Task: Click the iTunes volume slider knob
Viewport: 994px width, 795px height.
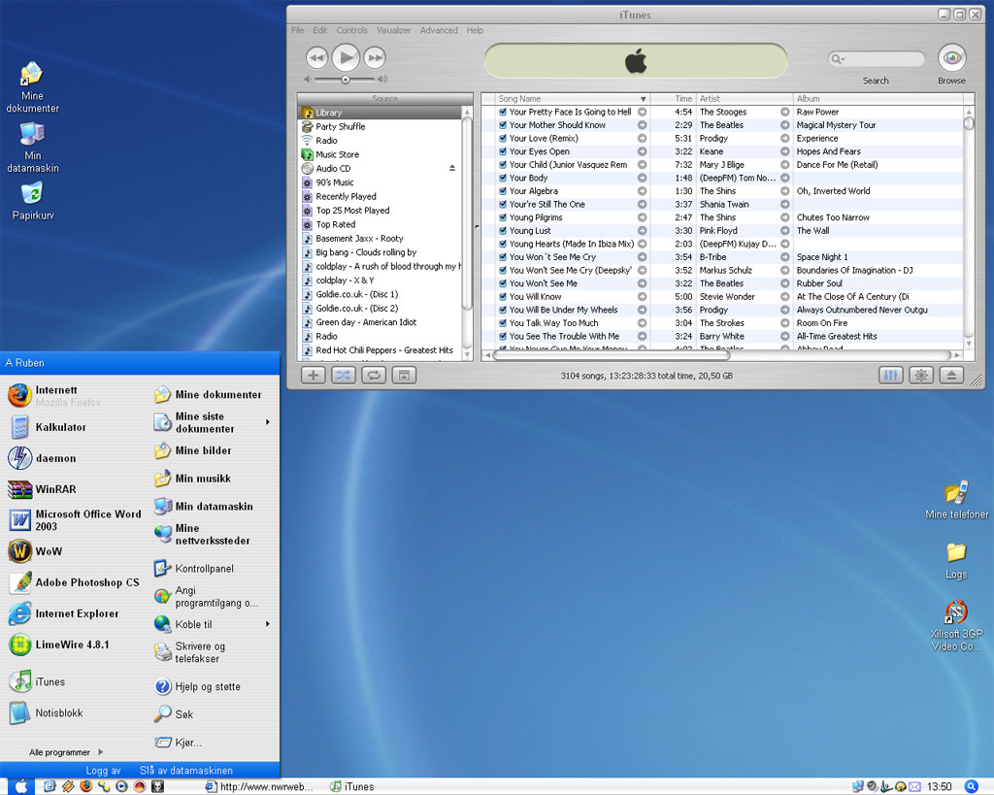Action: click(x=346, y=80)
